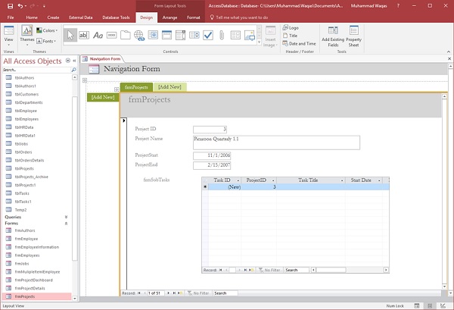The height and width of the screenshot is (310, 454).
Task: Collapse the Forms group in navigation pane
Action: click(x=66, y=224)
